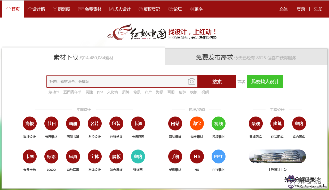Open 版权登记 in the top navigation
This screenshot has height=190, width=329.
[149, 9]
